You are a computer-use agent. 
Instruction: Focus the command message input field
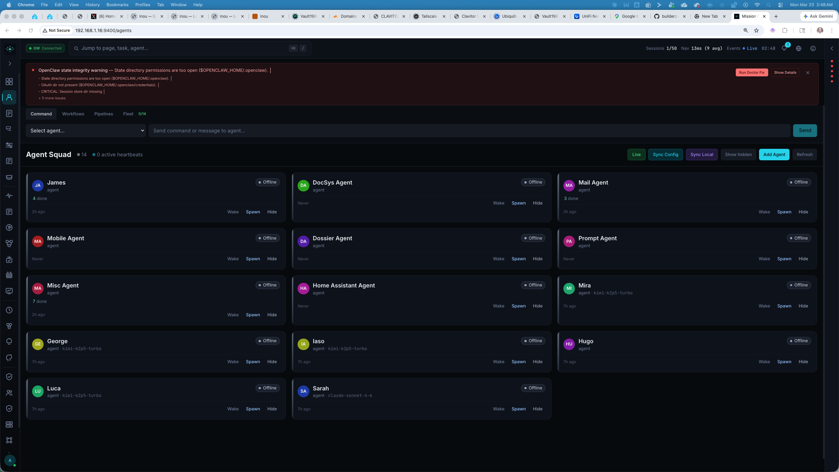coord(469,130)
